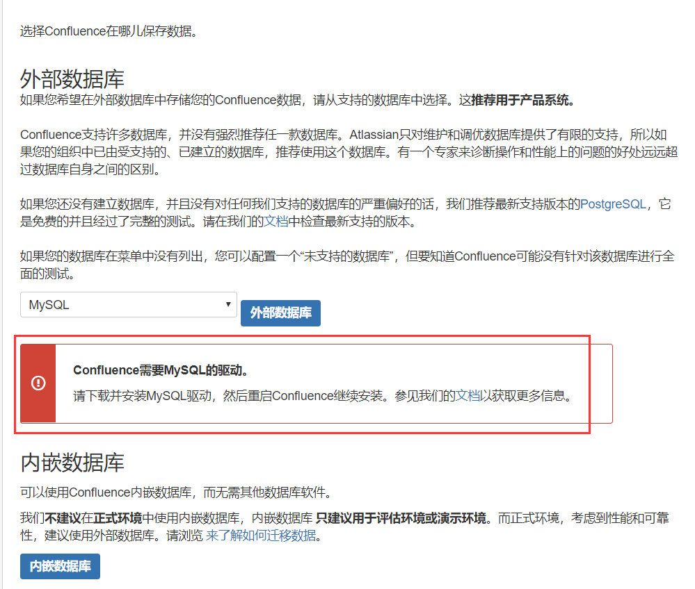
Task: Click the text 可以使用Confluence内嵌数据库，而无需其他数据库软件。
Action: (176, 492)
